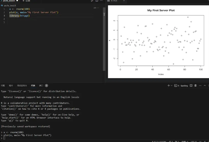
Task: Click "Type 'q()' to quit R." line
Action: (x=15, y=121)
